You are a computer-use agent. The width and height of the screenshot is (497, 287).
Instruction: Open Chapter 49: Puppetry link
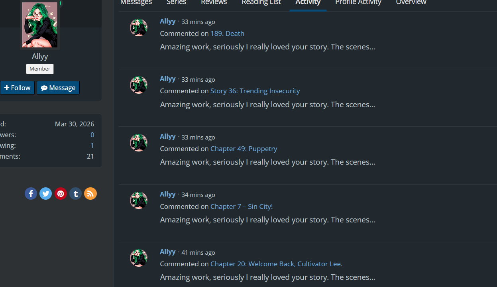click(x=244, y=149)
